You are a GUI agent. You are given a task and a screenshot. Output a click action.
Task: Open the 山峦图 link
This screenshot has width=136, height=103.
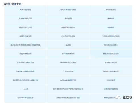(68, 45)
